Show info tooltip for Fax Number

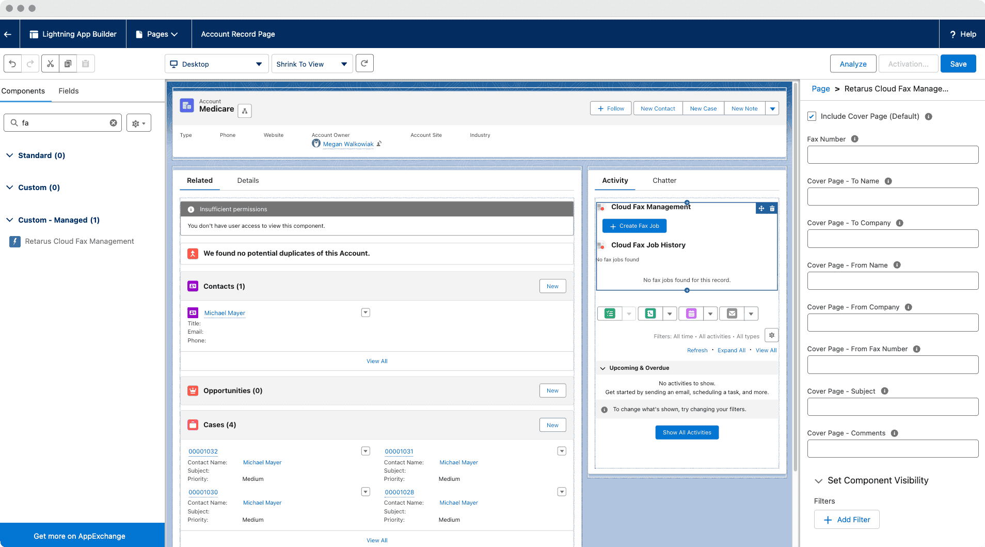[854, 139]
